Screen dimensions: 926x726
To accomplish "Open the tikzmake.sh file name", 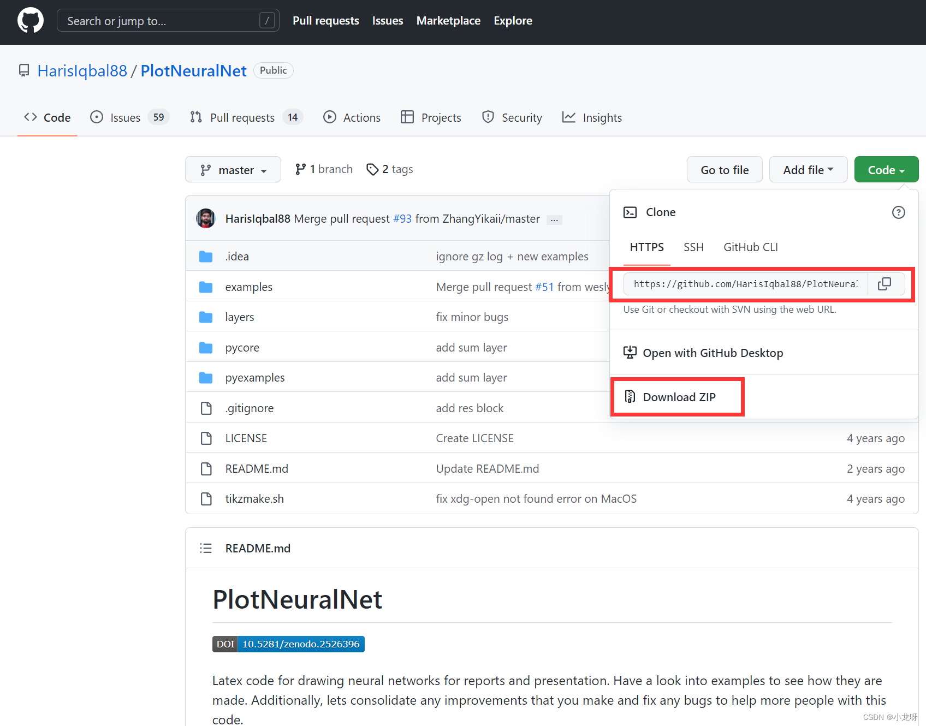I will click(x=254, y=499).
